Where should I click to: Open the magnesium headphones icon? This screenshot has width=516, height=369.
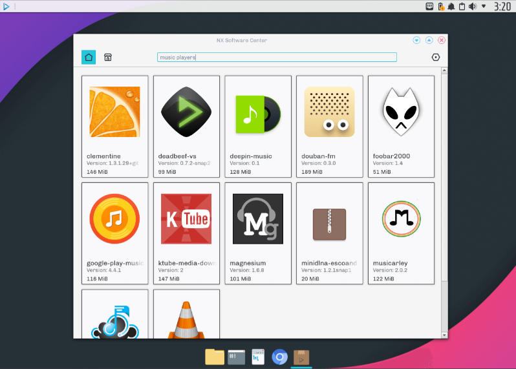click(x=258, y=218)
